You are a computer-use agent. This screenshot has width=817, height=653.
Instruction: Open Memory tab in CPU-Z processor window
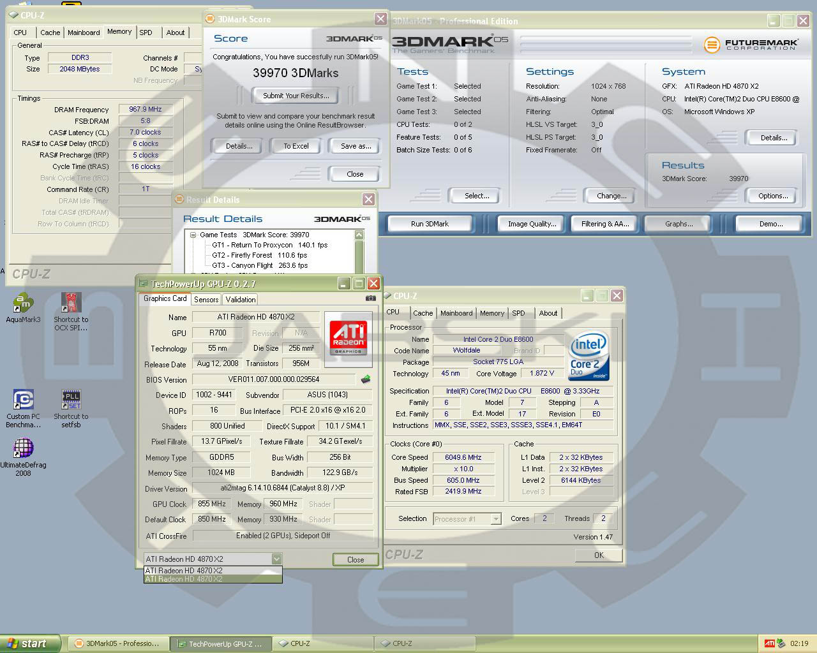492,313
